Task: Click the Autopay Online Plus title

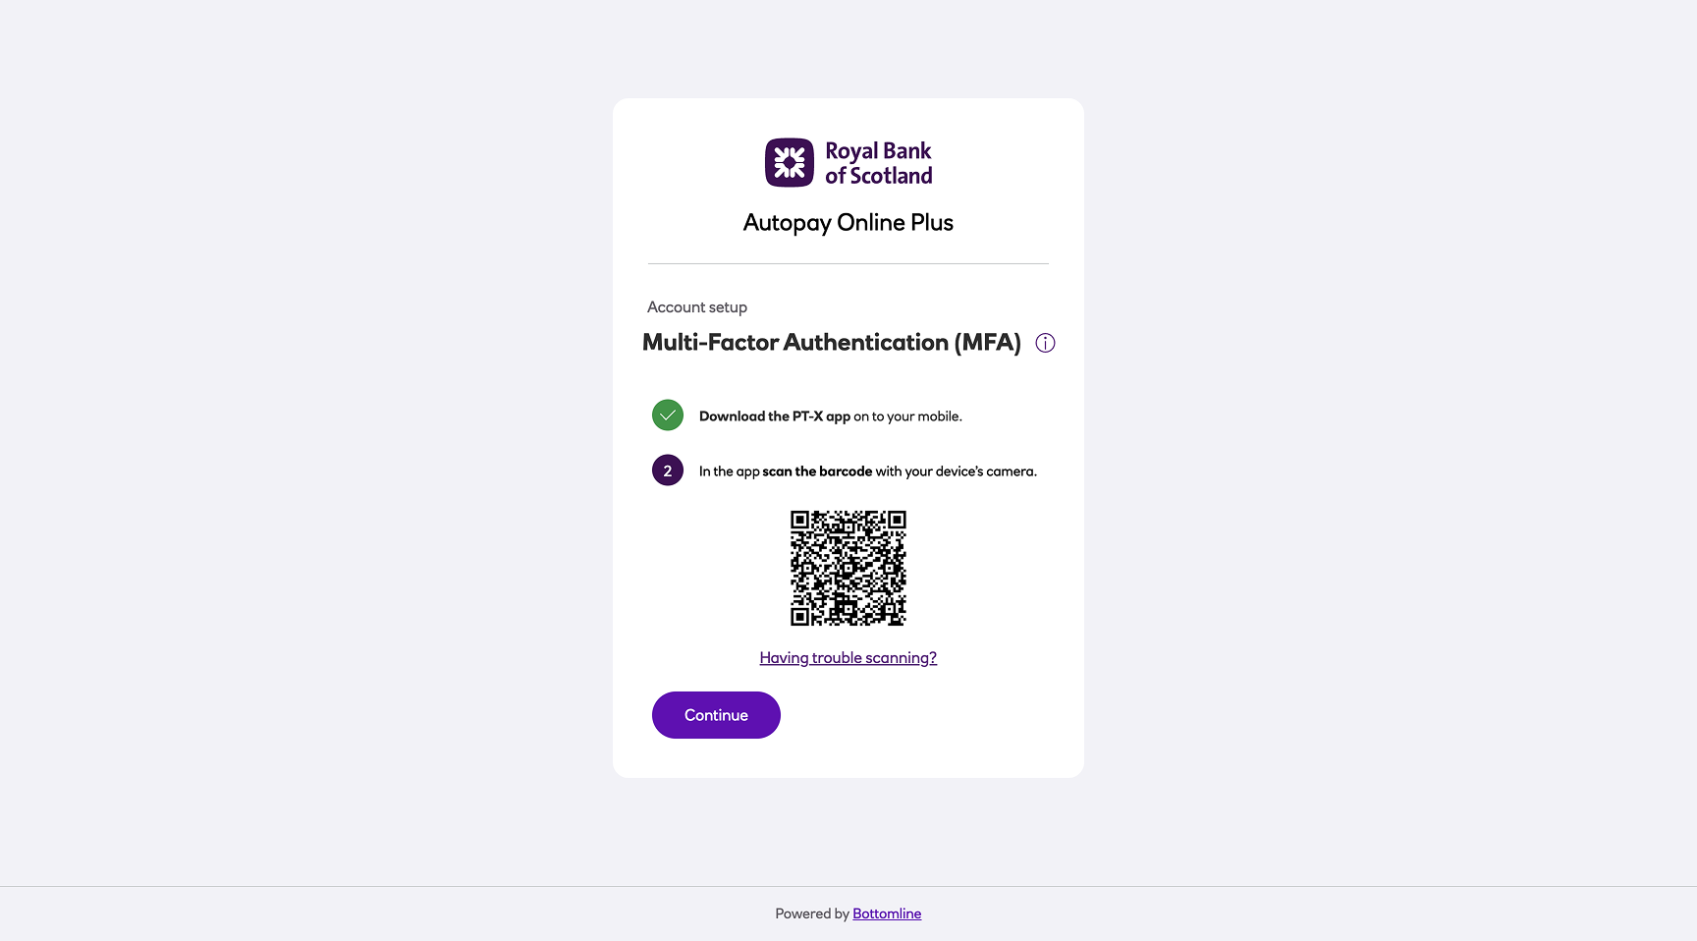Action: point(848,223)
